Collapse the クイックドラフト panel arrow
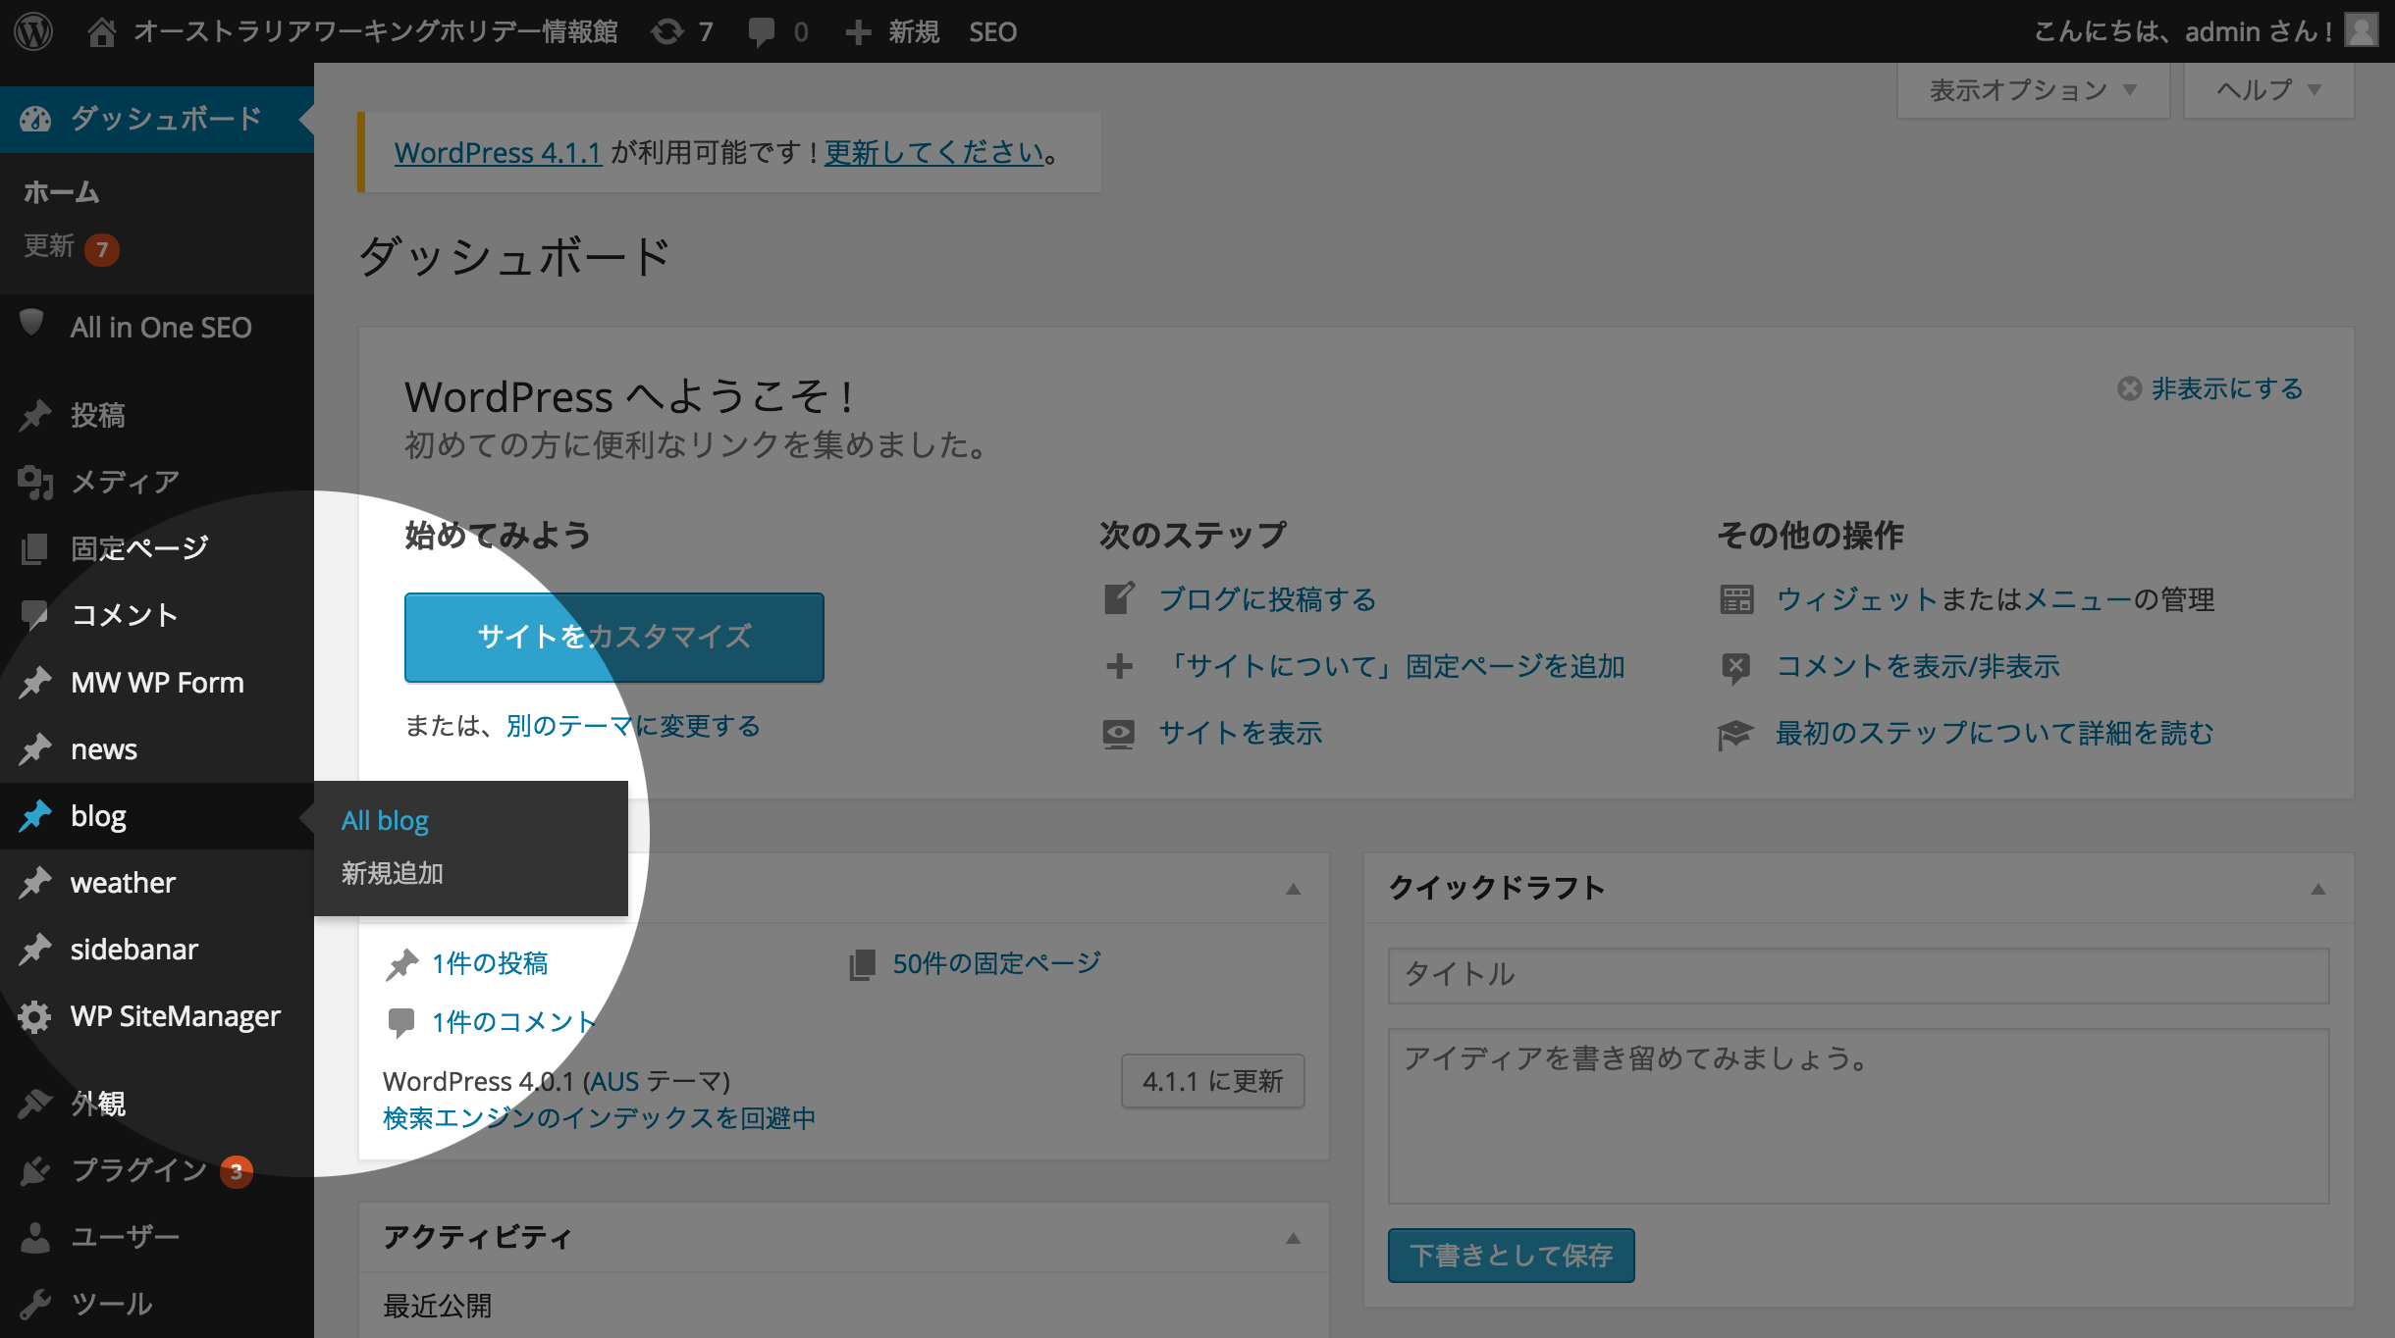The image size is (2395, 1338). [2318, 889]
